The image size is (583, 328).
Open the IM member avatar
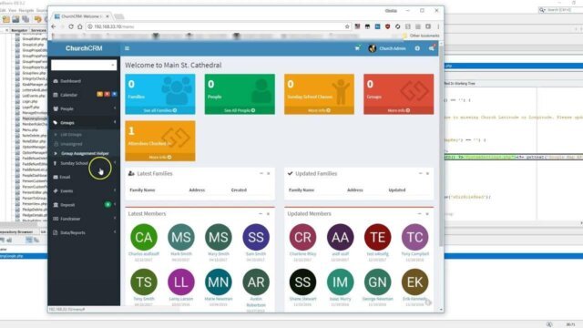pyautogui.click(x=340, y=282)
